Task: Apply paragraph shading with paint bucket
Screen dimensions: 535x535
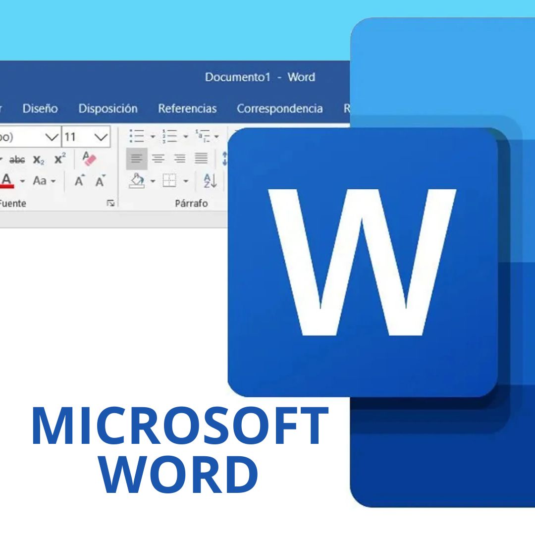Action: coord(137,180)
